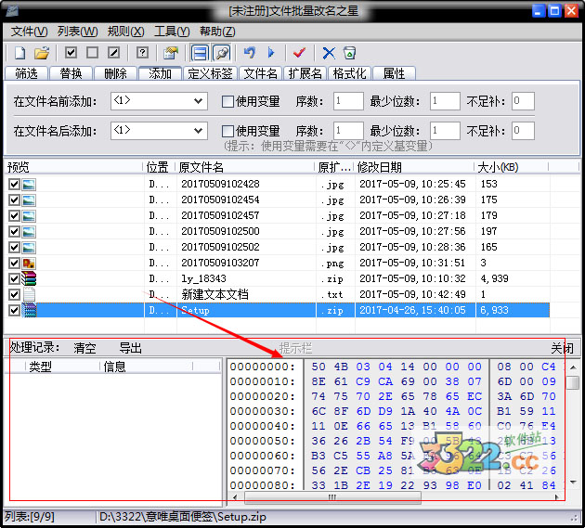This screenshot has height=528, width=585.
Task: Click the invert selection toolbar icon
Action: 114,53
